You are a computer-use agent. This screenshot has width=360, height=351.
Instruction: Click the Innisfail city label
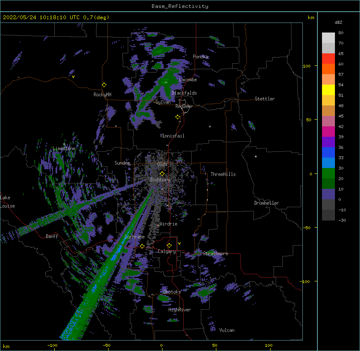[173, 136]
